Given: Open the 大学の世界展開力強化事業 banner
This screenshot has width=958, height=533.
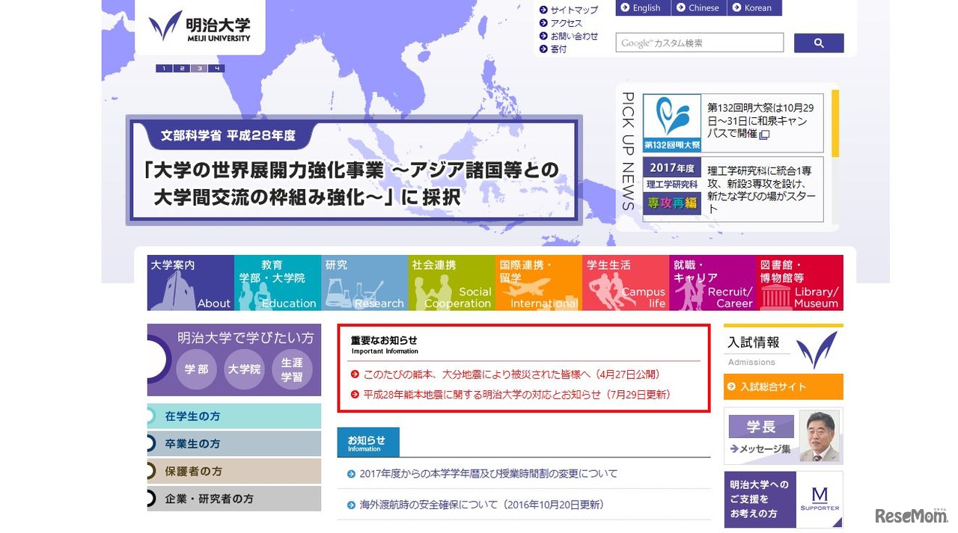Looking at the screenshot, I should pyautogui.click(x=354, y=170).
